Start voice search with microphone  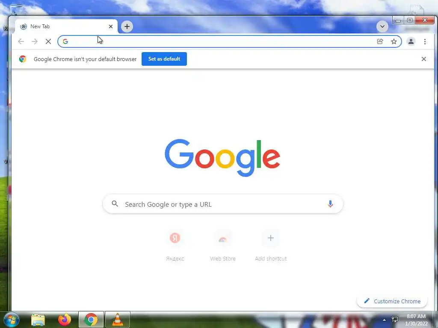coord(330,204)
